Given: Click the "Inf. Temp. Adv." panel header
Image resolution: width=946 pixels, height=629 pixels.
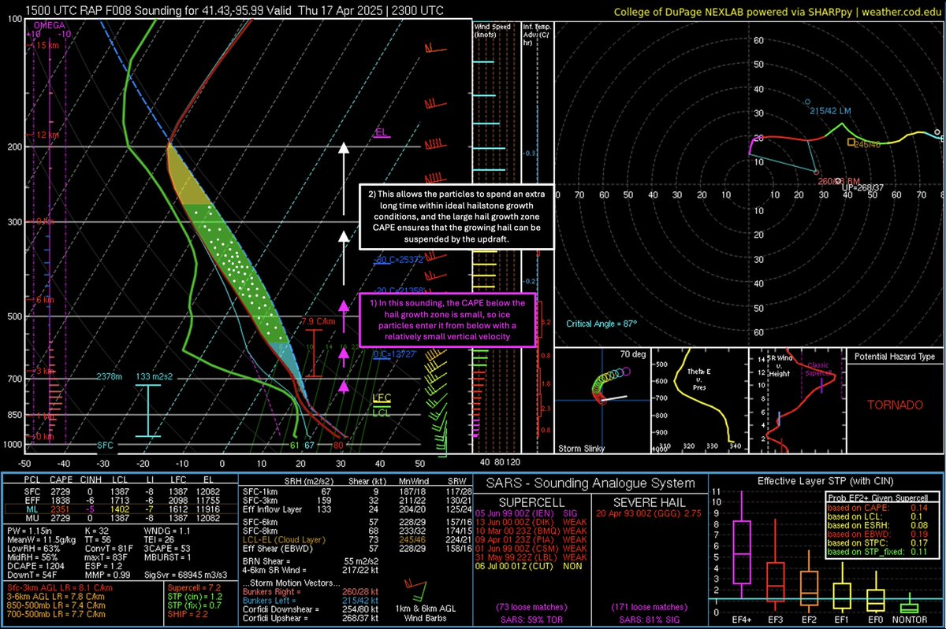Looking at the screenshot, I should coord(538,34).
